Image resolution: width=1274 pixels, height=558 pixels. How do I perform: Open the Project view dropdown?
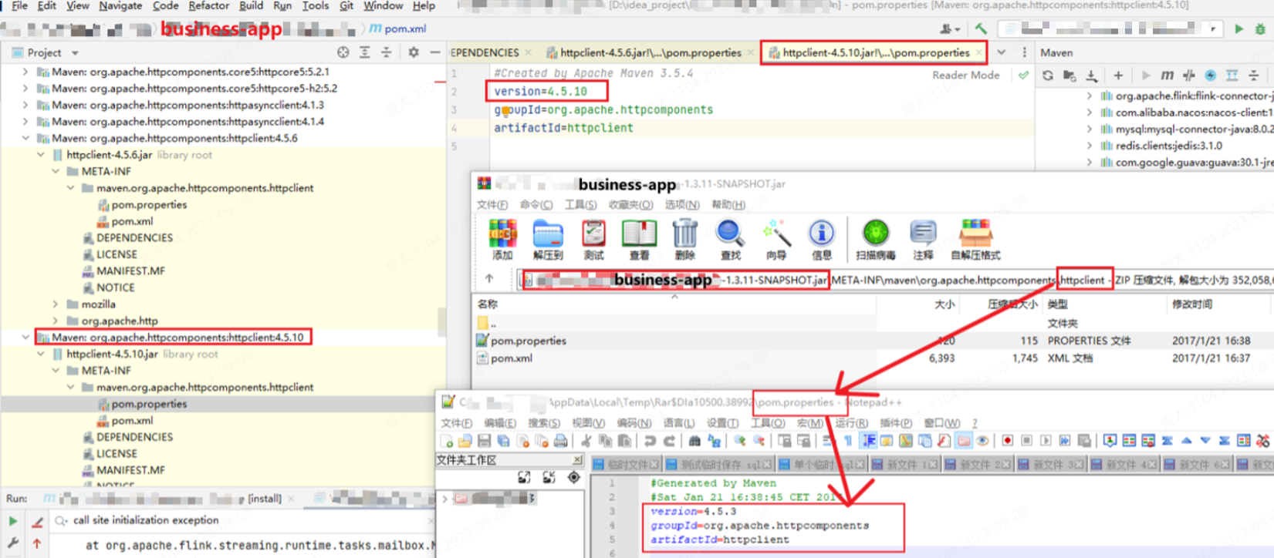coord(75,53)
